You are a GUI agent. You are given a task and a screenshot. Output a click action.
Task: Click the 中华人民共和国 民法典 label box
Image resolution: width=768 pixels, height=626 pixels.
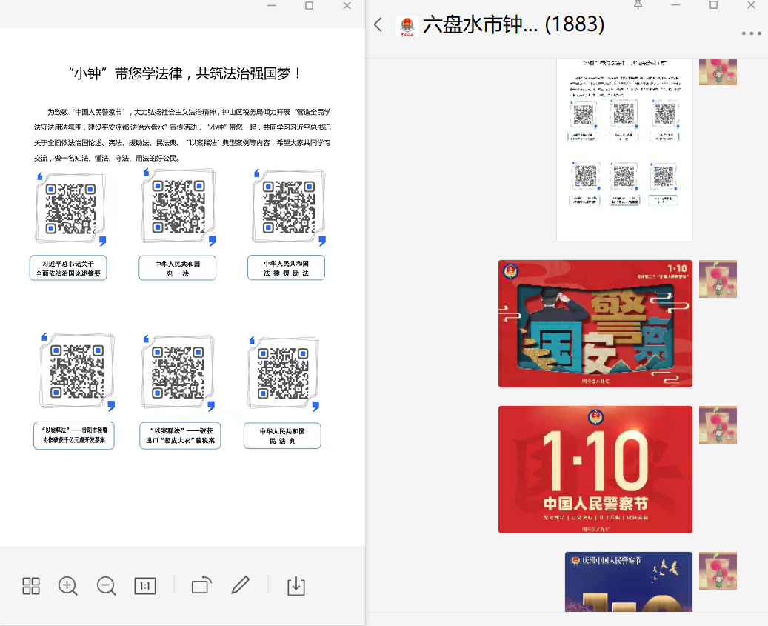coord(282,436)
